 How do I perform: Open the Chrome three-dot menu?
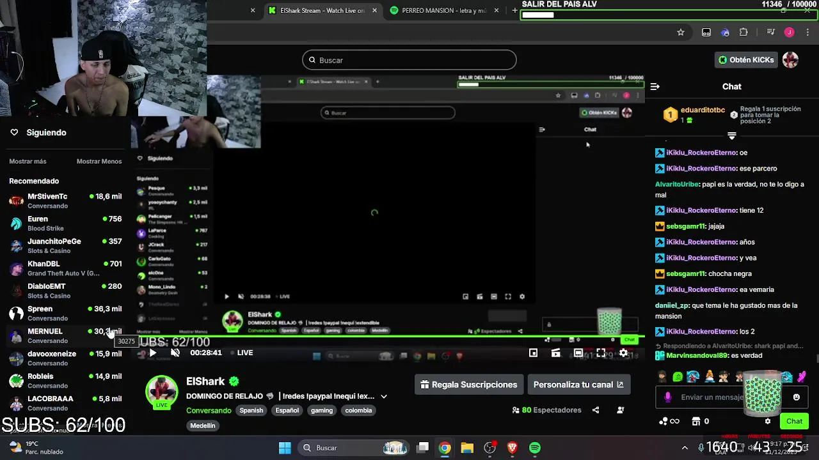[807, 33]
